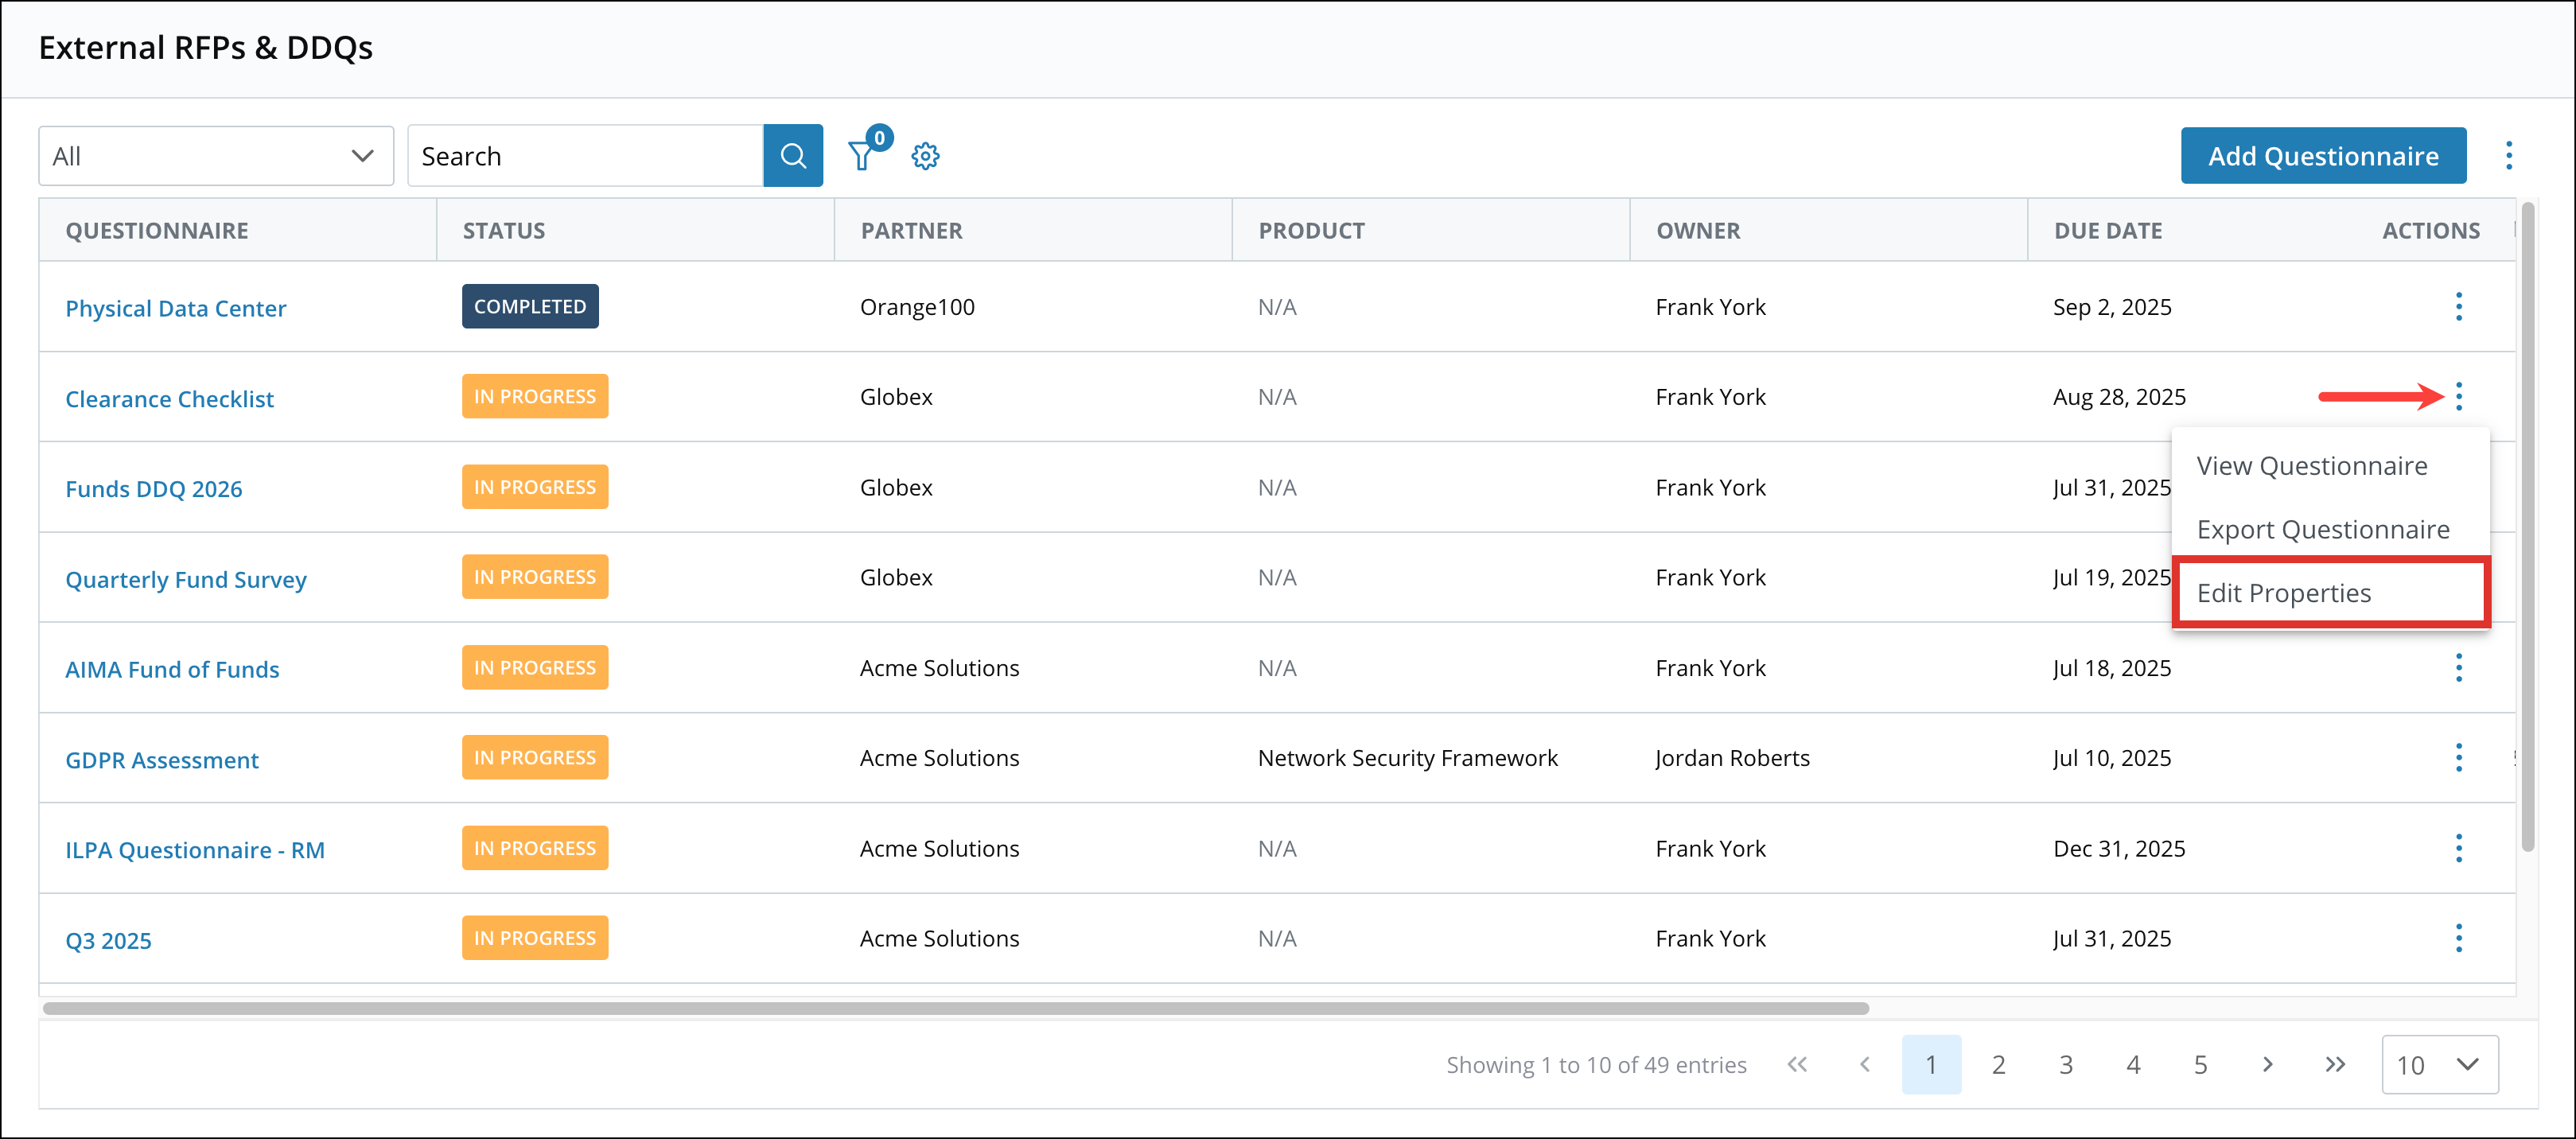This screenshot has width=2576, height=1139.
Task: Select the IN PROGRESS status badge on Funds DDQ 2026
Action: (535, 487)
